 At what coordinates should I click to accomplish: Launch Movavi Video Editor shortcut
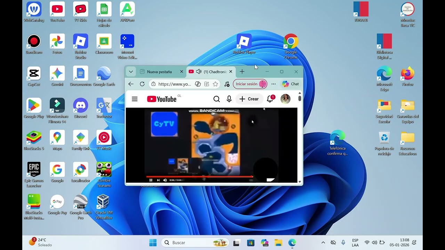127,47
